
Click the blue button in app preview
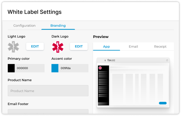click(x=163, y=103)
